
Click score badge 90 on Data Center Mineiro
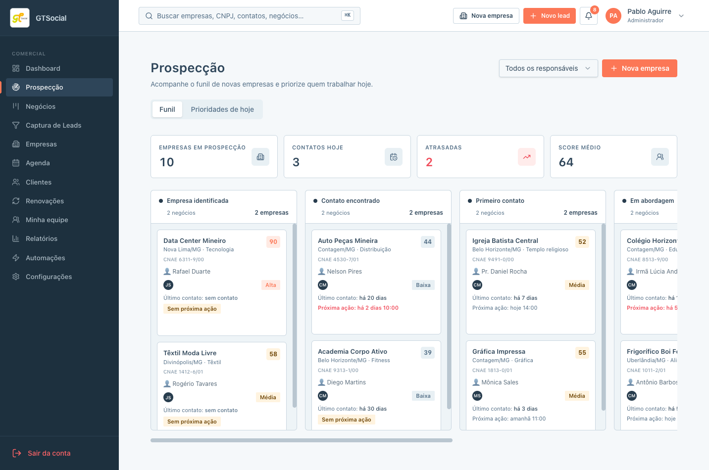[x=273, y=242]
